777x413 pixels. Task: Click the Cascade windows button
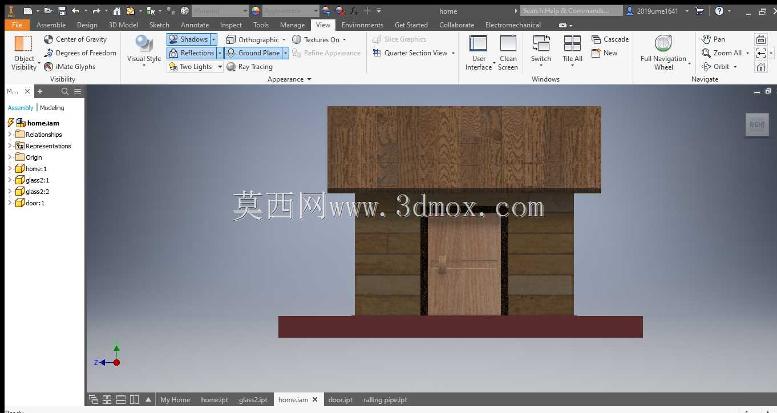(x=610, y=39)
